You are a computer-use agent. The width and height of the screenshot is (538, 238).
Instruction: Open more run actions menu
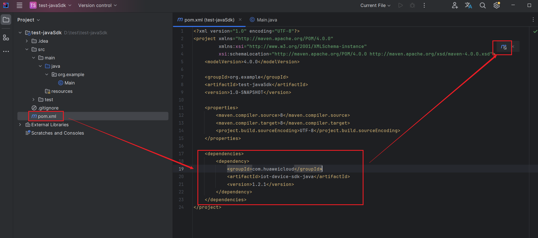pyautogui.click(x=424, y=5)
